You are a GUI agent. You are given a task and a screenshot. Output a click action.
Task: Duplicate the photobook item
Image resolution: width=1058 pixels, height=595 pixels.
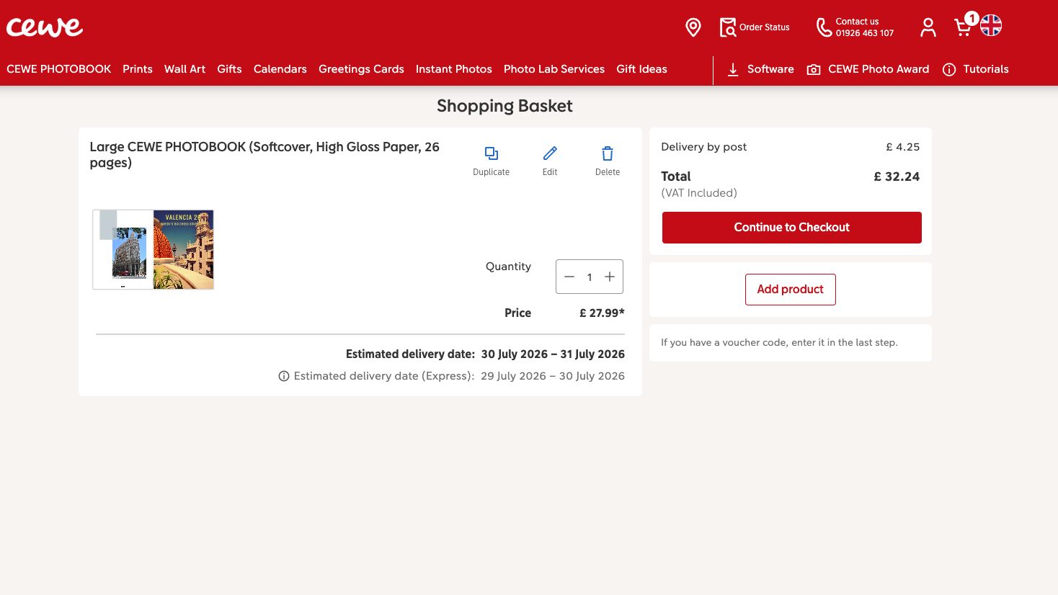tap(492, 161)
